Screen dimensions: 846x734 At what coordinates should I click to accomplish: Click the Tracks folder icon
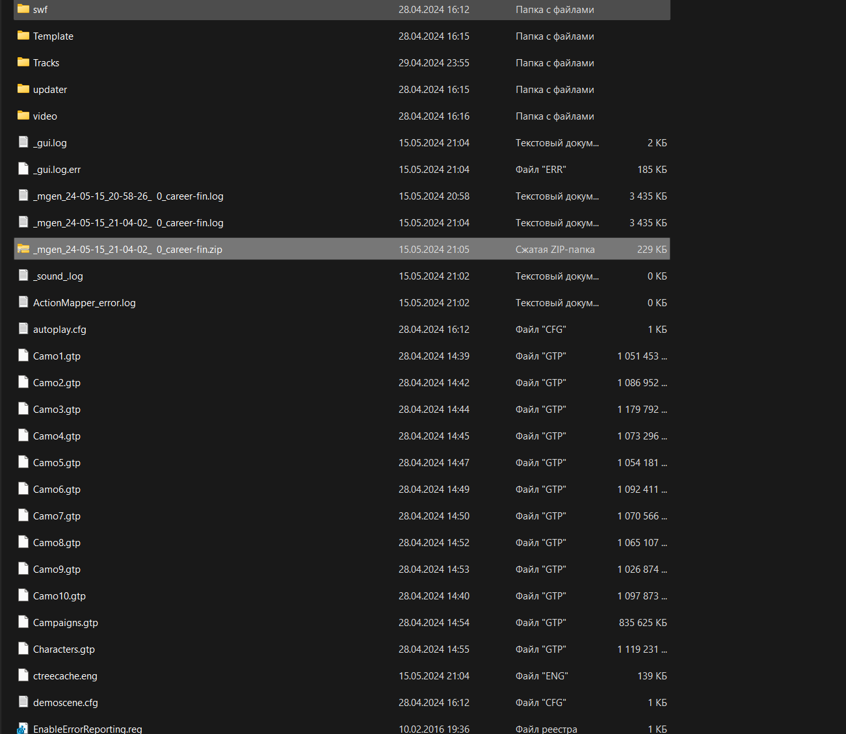click(23, 62)
